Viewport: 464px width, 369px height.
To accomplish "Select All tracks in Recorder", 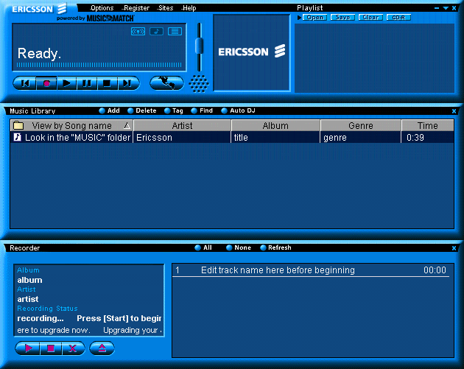I will click(203, 247).
